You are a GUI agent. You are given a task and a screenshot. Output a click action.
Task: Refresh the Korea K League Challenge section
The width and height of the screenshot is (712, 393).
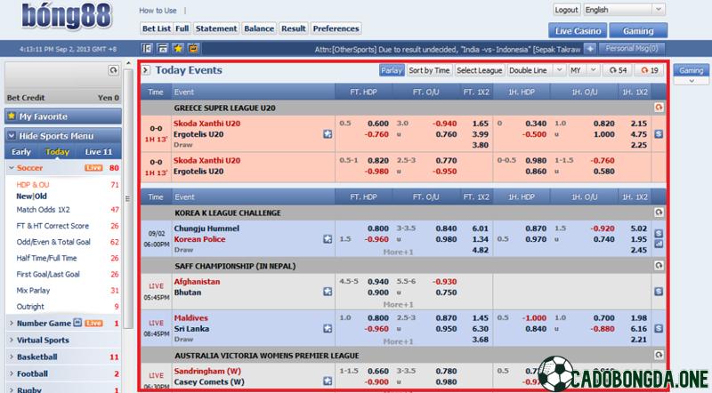pyautogui.click(x=659, y=213)
